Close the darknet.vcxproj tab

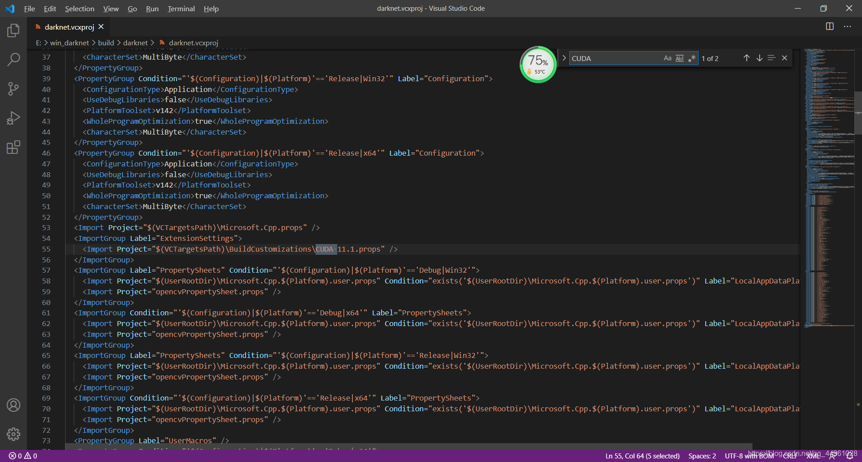click(101, 27)
